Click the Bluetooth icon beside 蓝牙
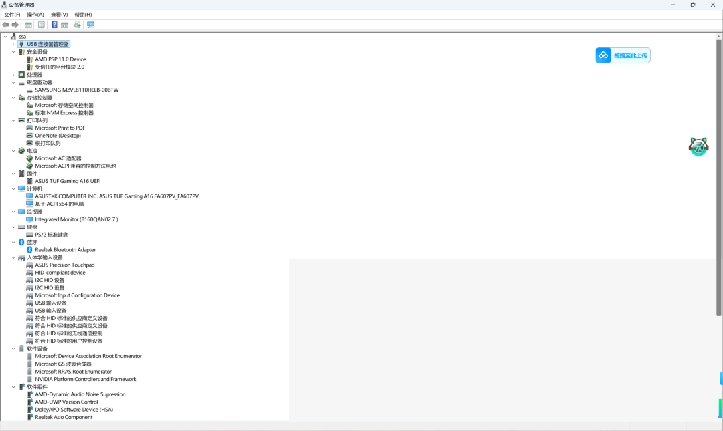Image resolution: width=723 pixels, height=431 pixels. [x=21, y=242]
